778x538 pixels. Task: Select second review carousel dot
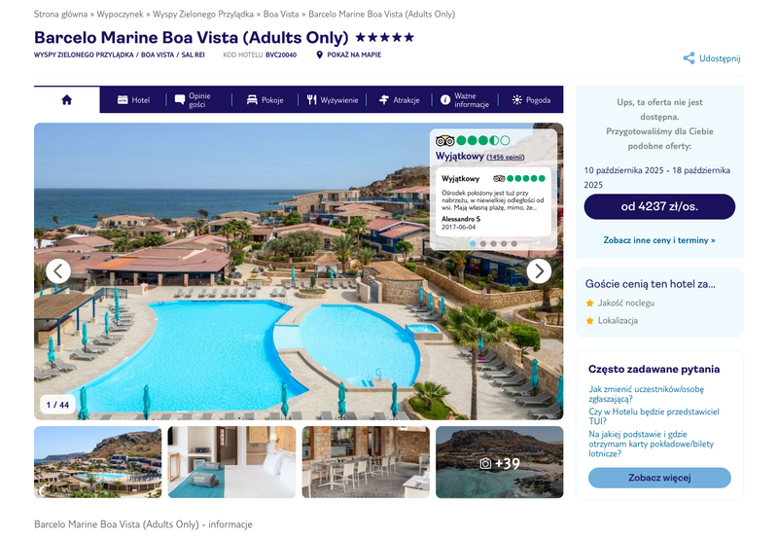[x=482, y=243]
